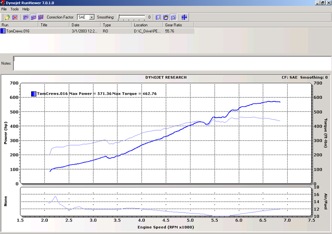Open the Tools menu
This screenshot has height=234, width=332.
[x=15, y=9]
